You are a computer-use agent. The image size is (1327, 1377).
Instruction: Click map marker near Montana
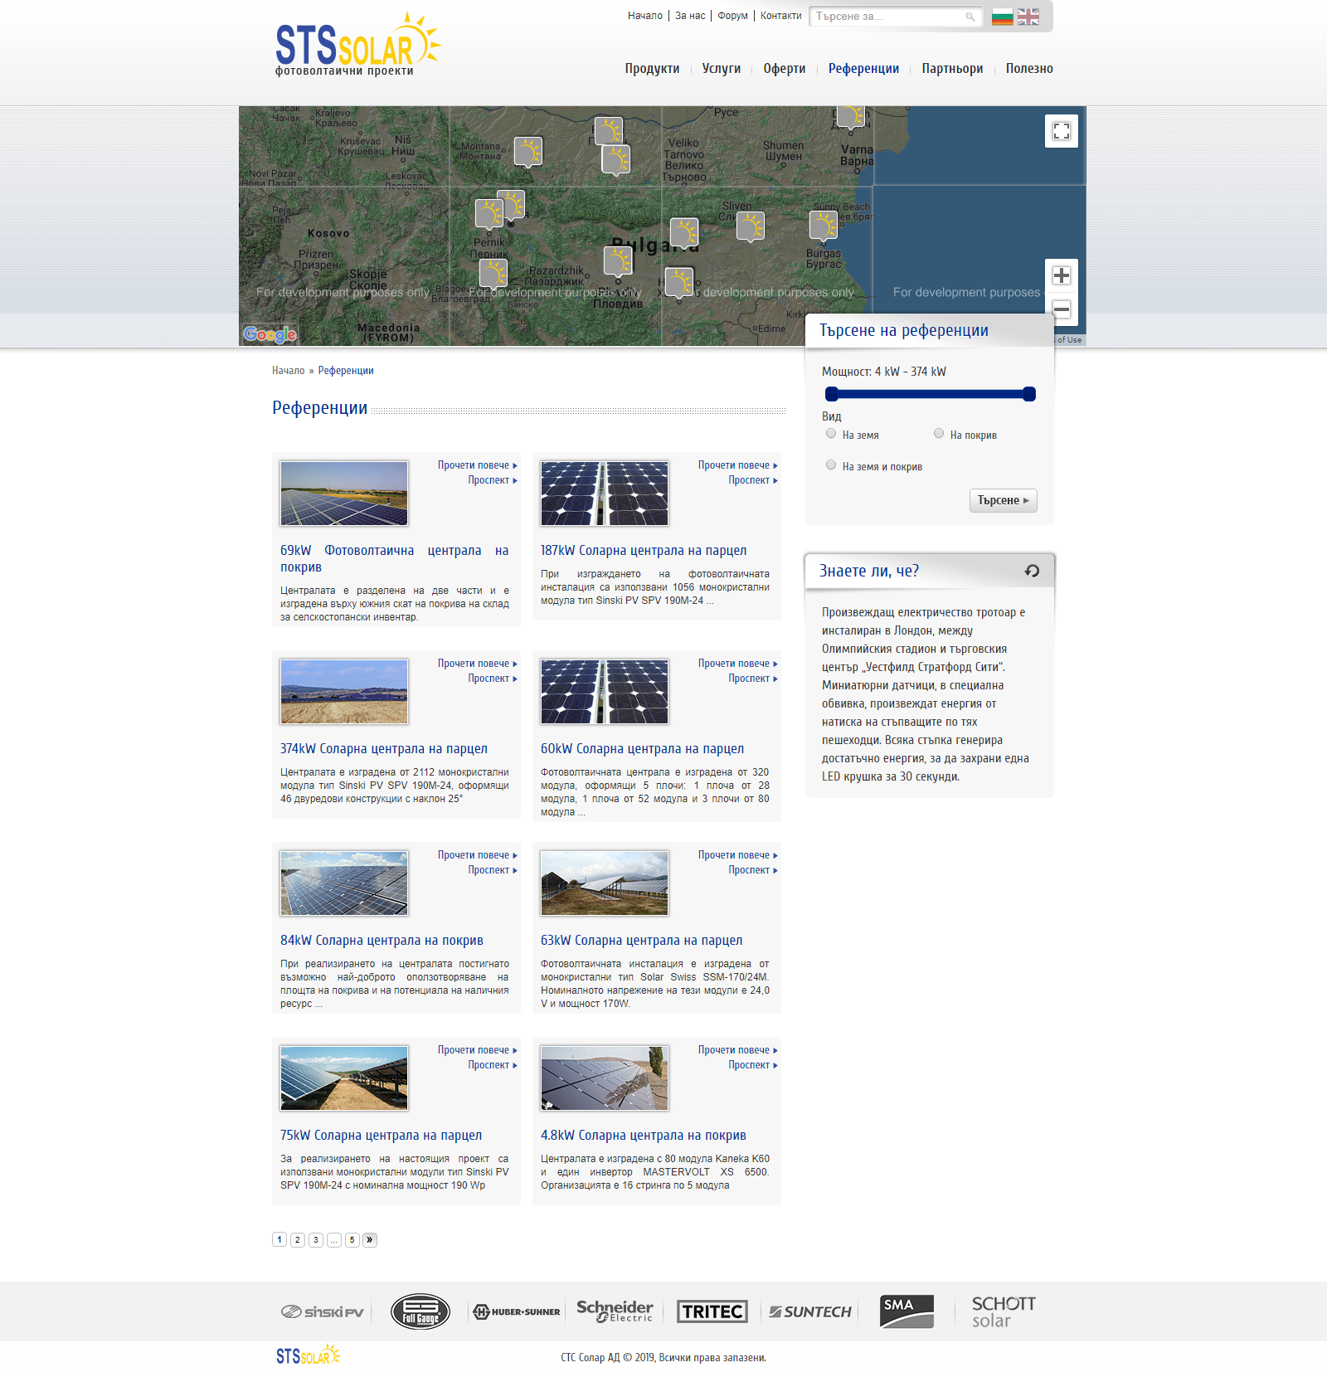click(528, 153)
